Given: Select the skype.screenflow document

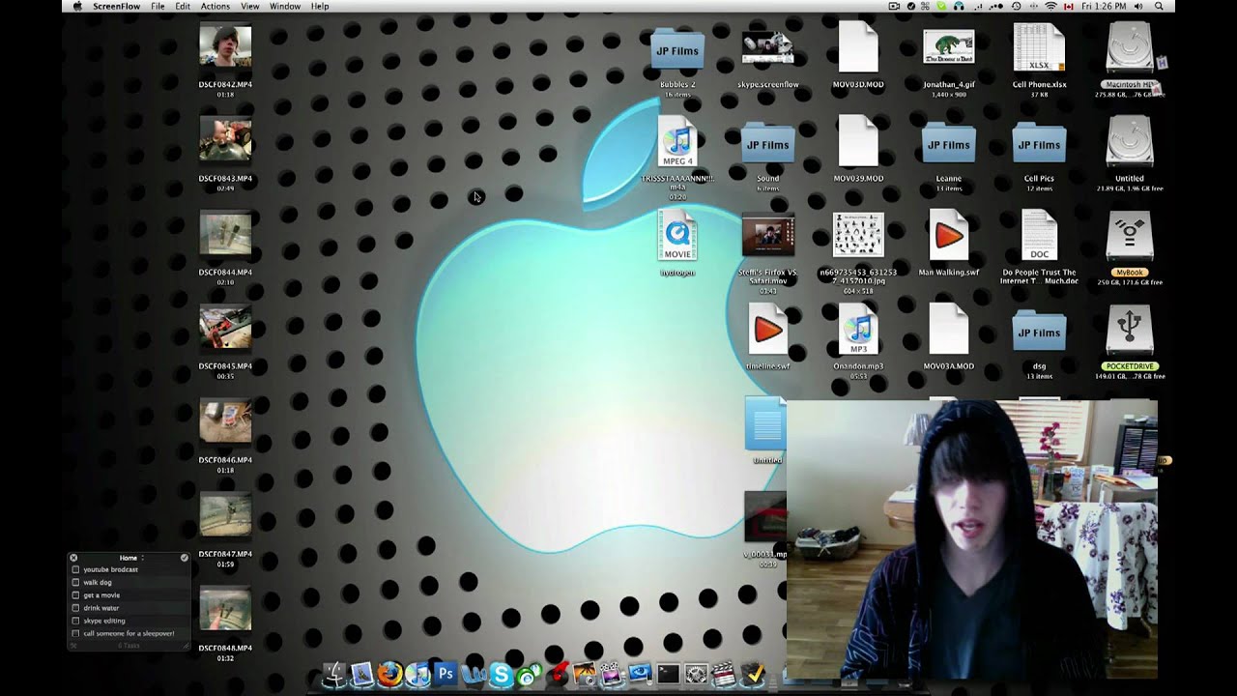Looking at the screenshot, I should [x=767, y=46].
